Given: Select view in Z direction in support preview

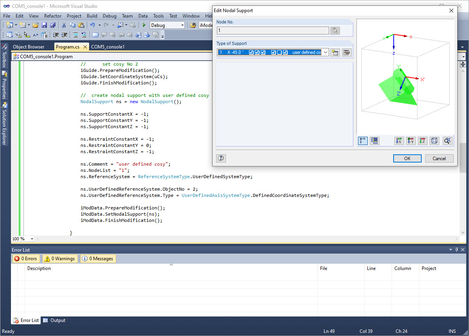Looking at the screenshot, I should click(422, 141).
